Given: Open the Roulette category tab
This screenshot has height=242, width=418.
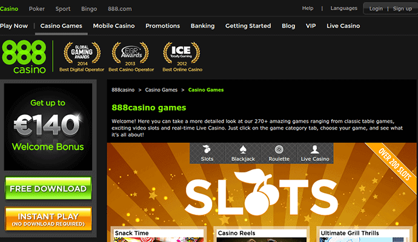Looking at the screenshot, I should [279, 153].
